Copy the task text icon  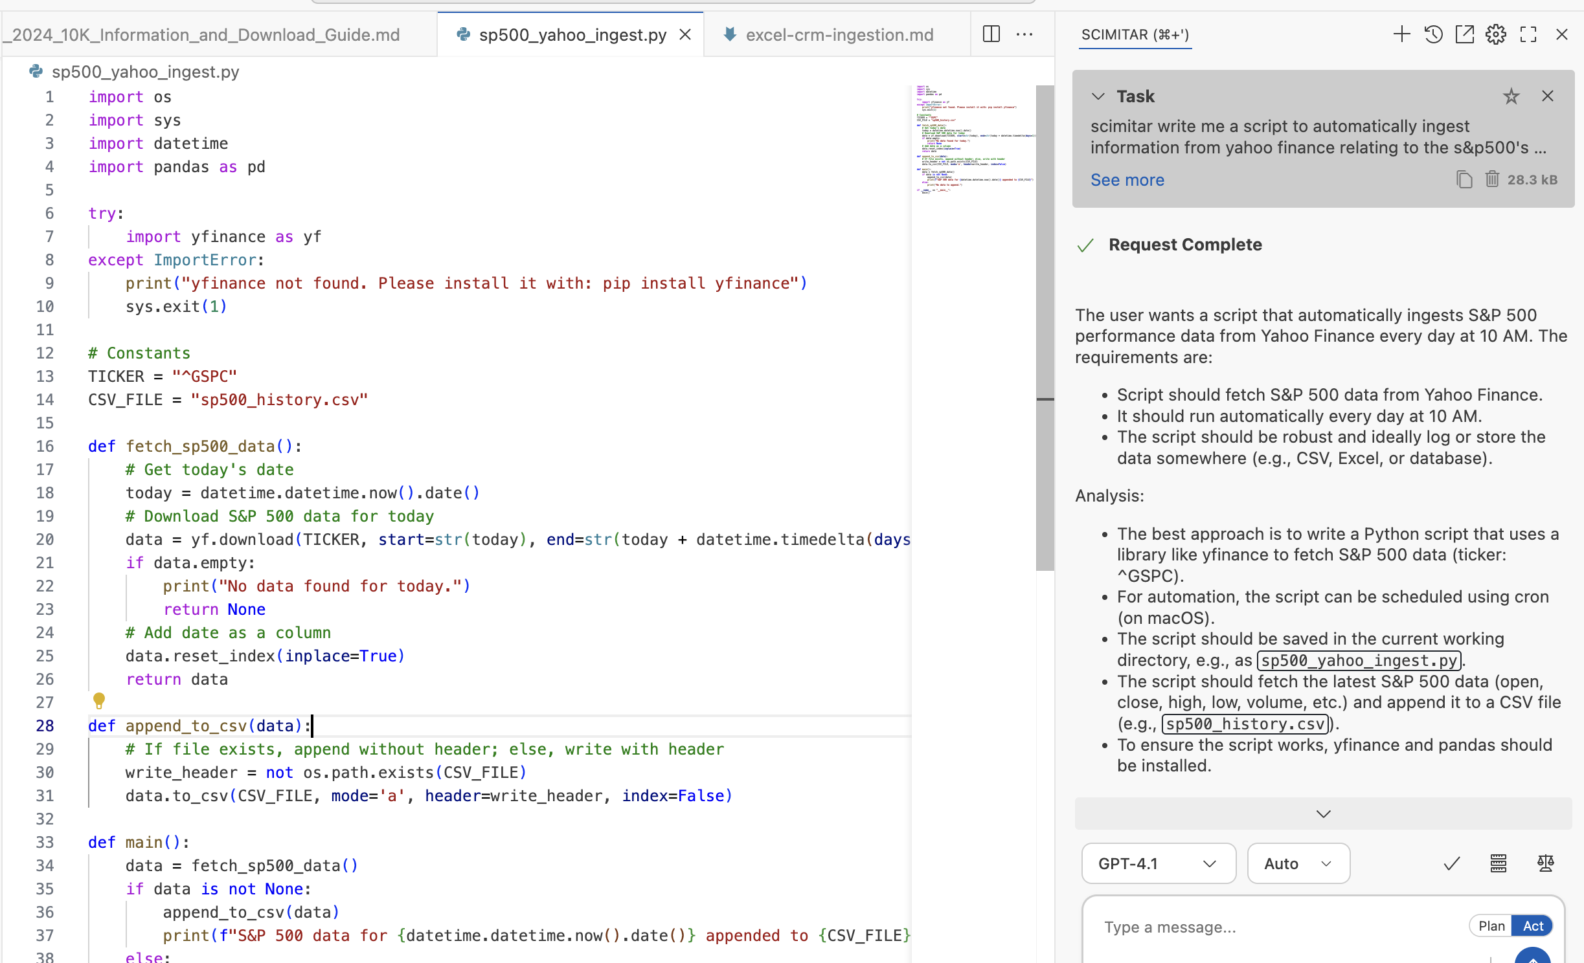pyautogui.click(x=1464, y=179)
